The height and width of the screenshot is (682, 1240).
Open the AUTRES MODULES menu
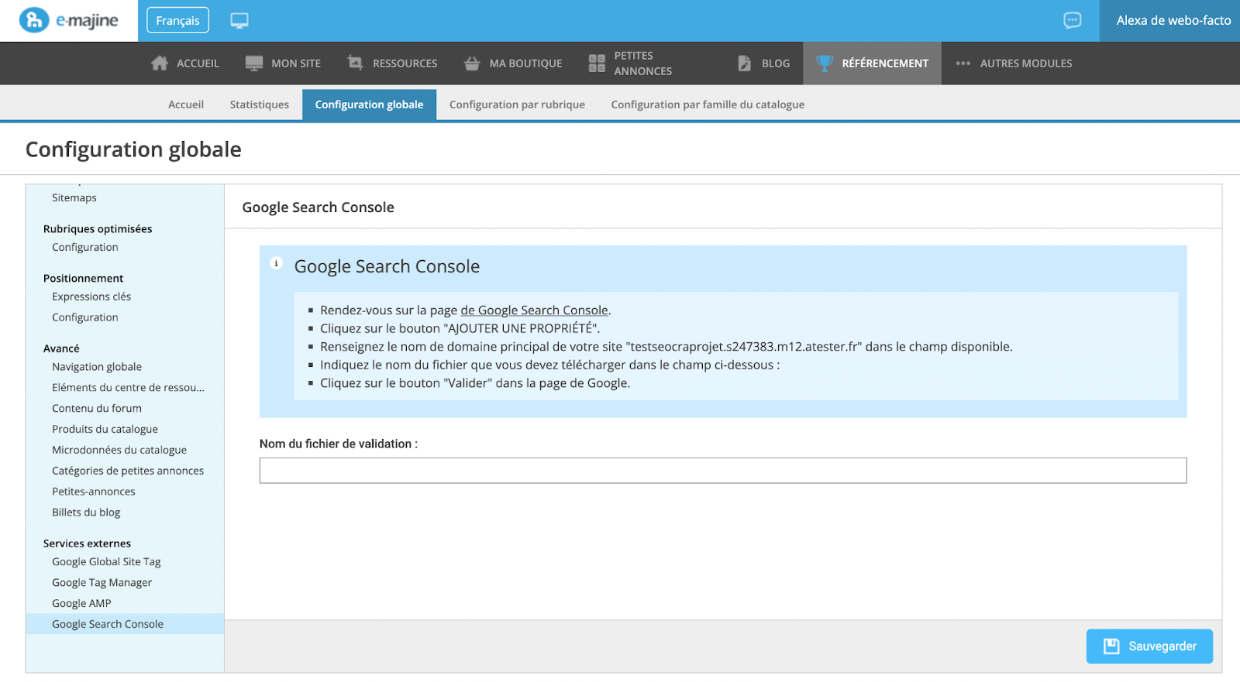[1014, 63]
